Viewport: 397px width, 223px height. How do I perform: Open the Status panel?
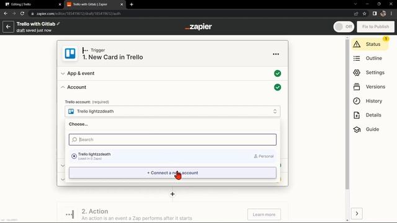click(x=370, y=44)
